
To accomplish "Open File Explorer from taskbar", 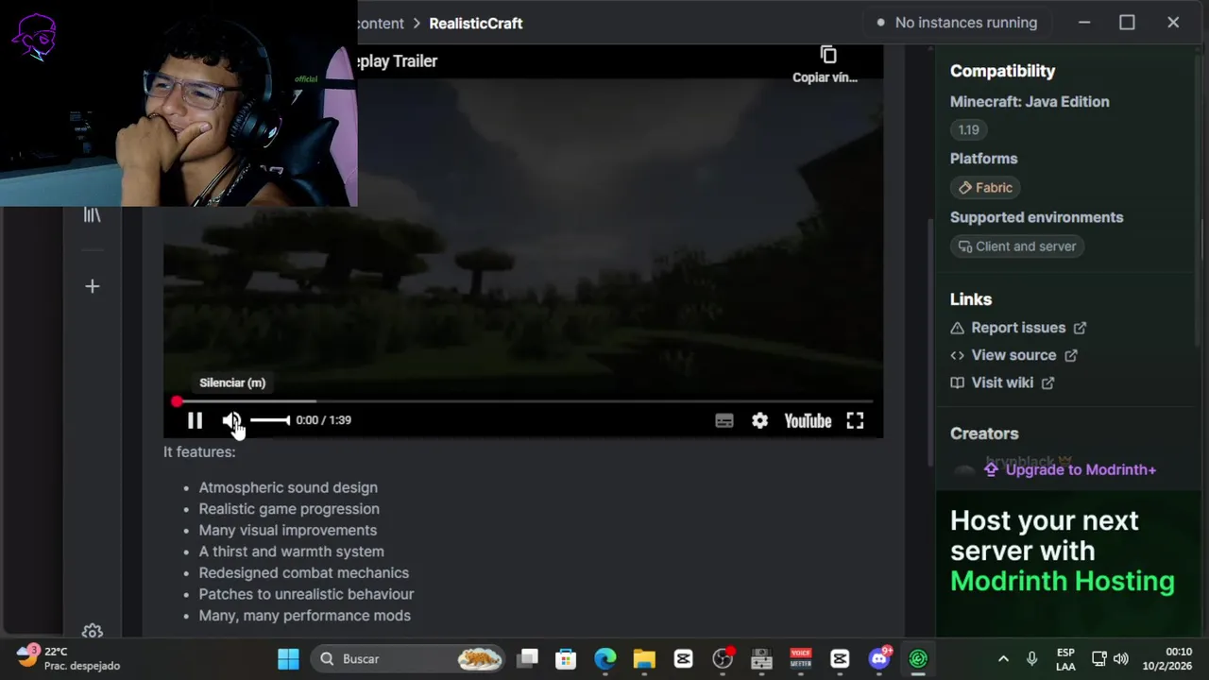I will pos(644,658).
